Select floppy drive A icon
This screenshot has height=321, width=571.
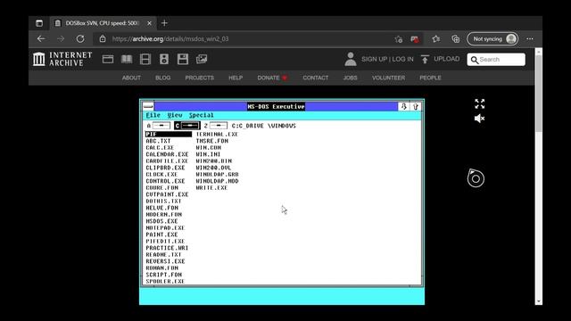[161, 126]
